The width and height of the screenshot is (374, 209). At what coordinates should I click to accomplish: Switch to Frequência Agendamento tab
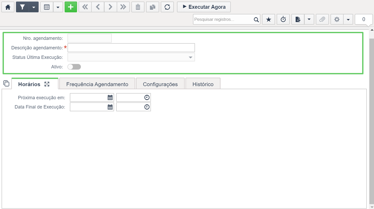pyautogui.click(x=97, y=84)
